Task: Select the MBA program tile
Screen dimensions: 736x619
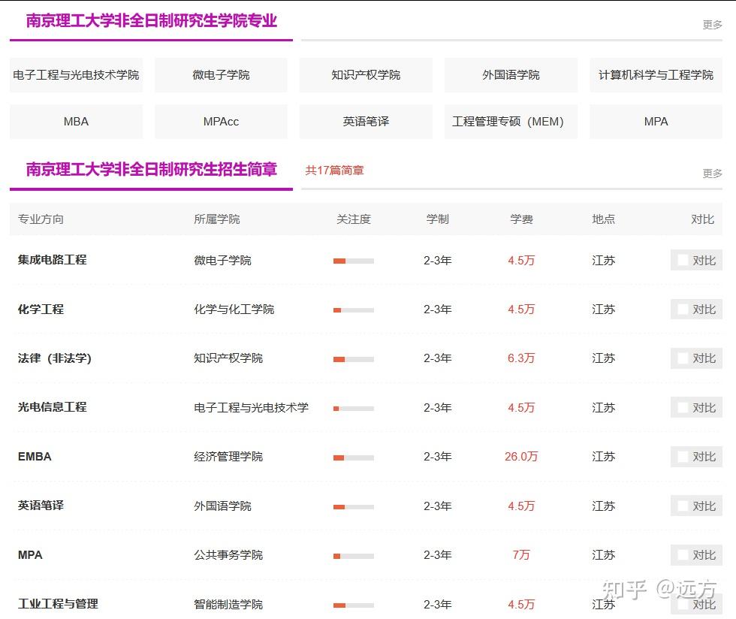Action: pyautogui.click(x=76, y=122)
